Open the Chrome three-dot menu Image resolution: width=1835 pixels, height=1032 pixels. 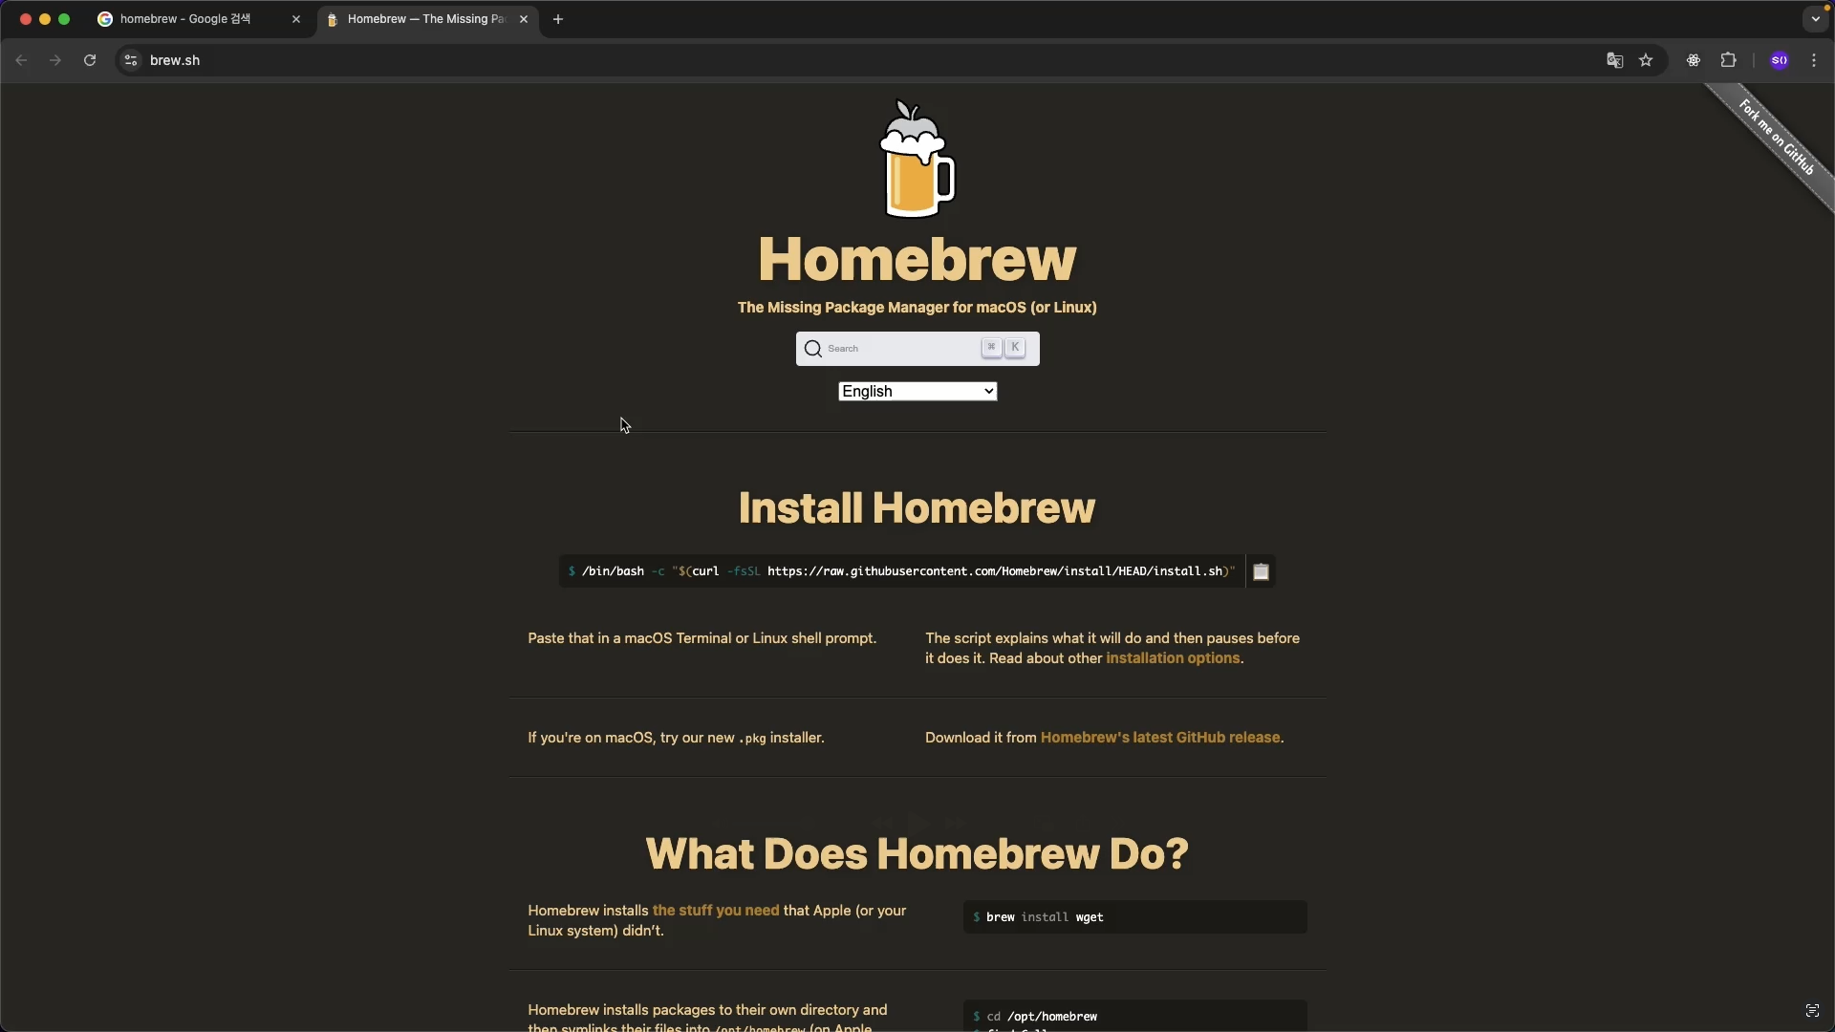point(1814,60)
